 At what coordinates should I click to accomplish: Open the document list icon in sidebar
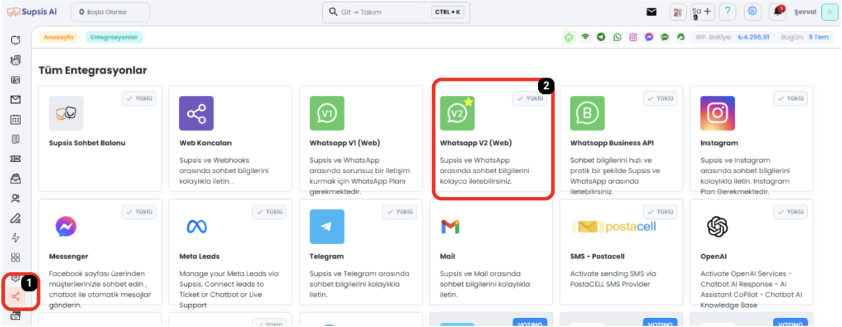[15, 139]
